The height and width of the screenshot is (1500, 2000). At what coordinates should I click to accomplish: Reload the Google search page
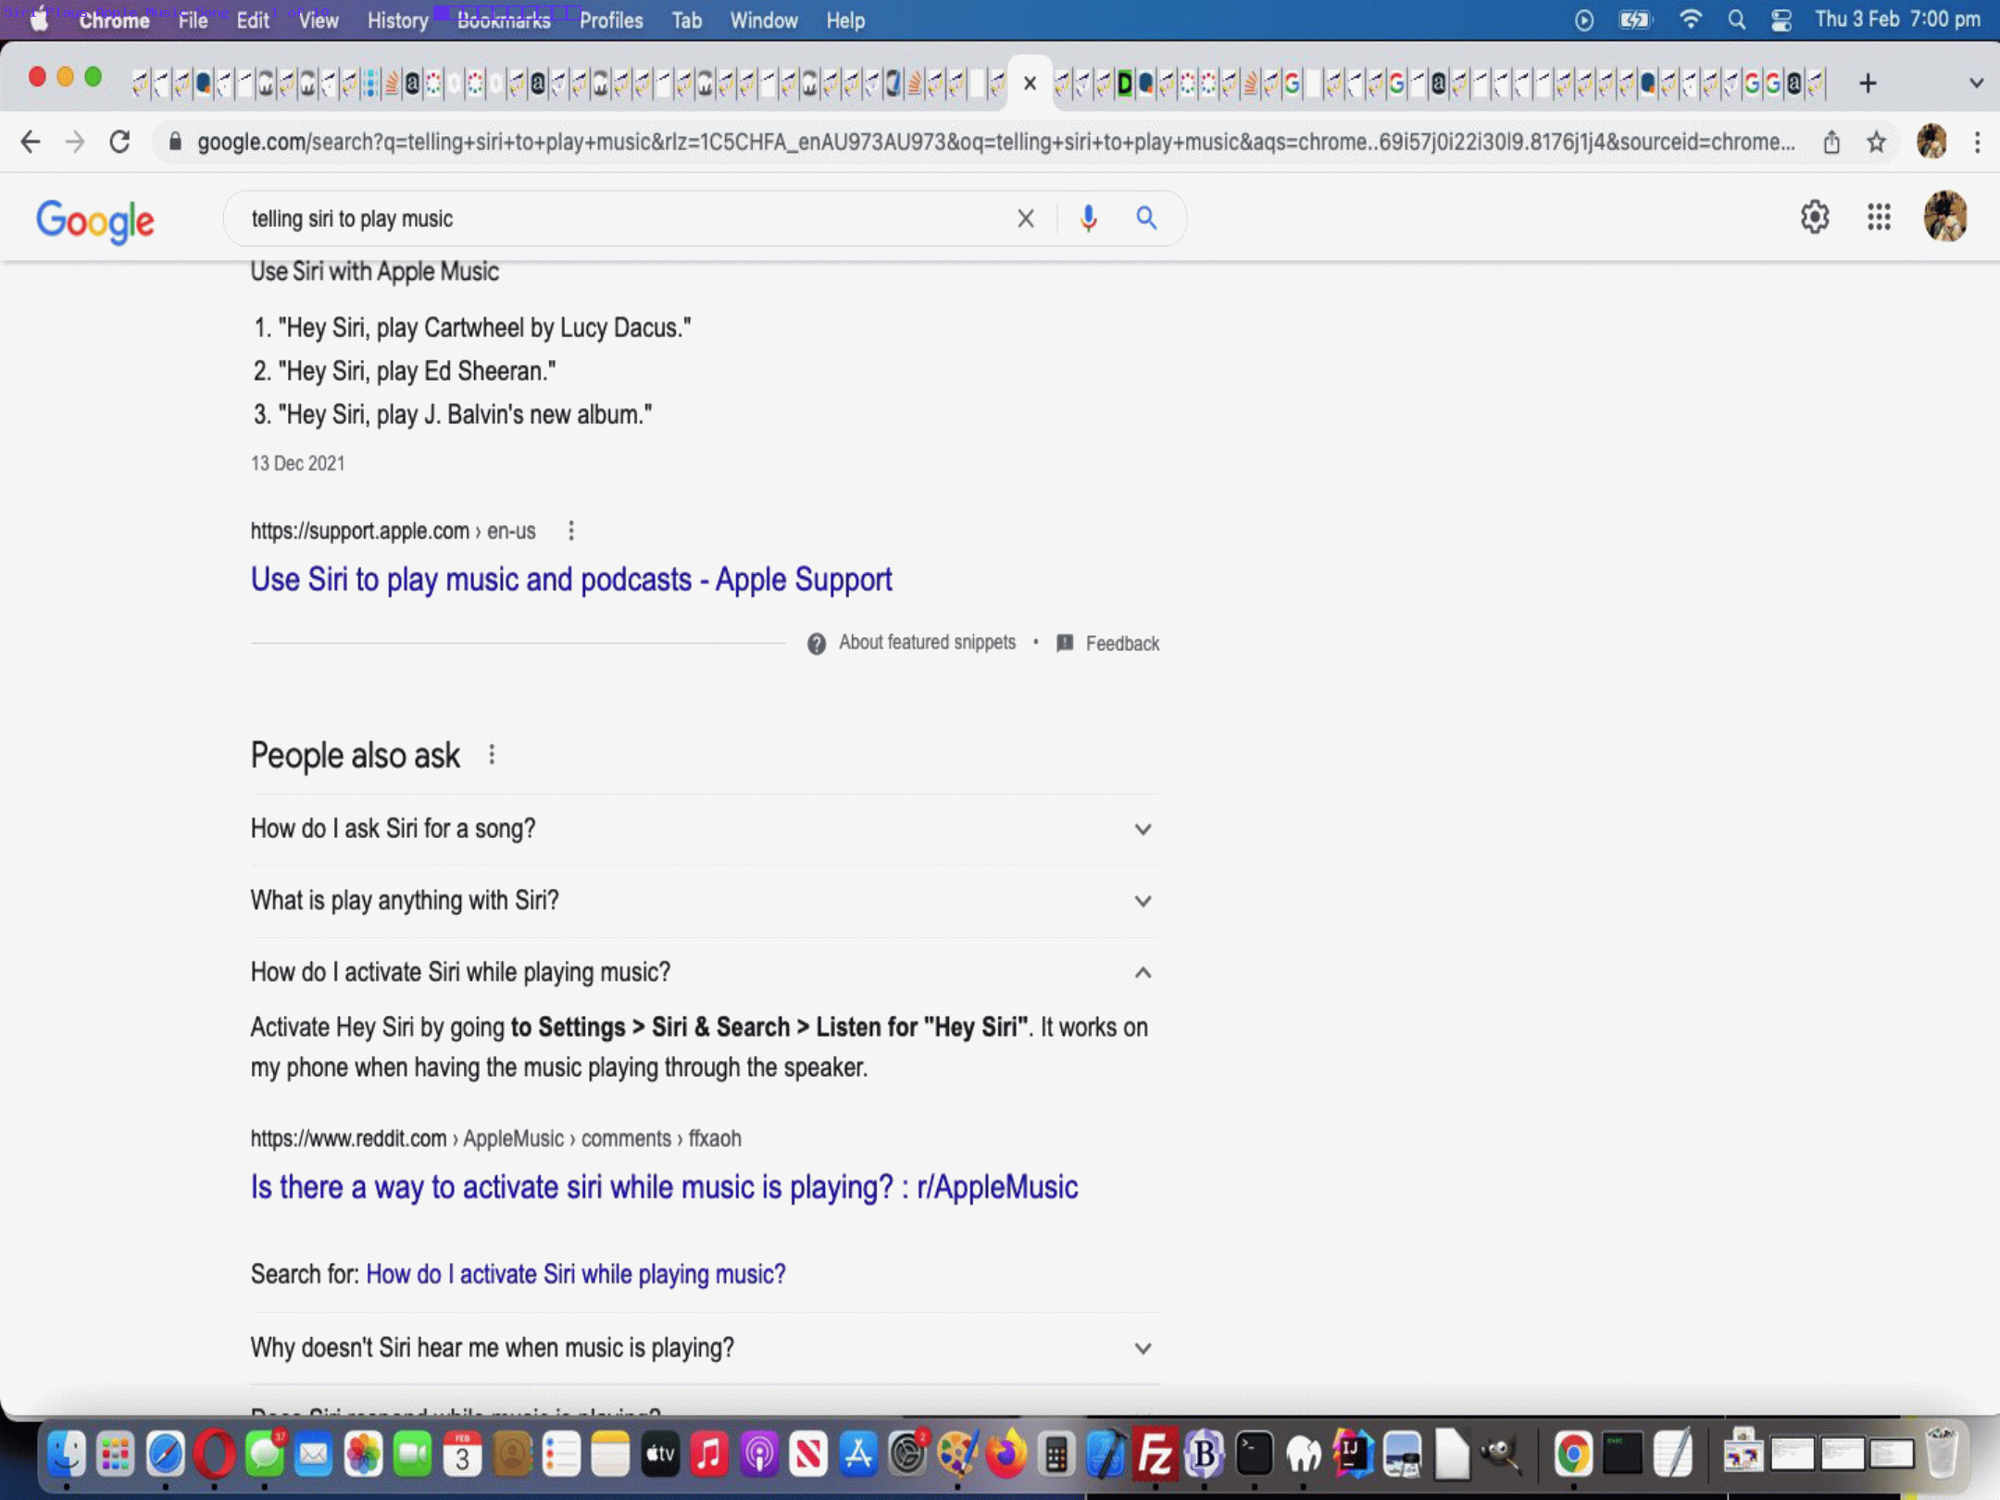click(119, 142)
